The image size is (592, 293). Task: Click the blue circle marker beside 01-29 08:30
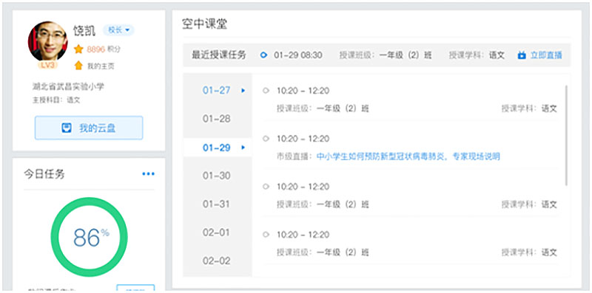click(263, 55)
